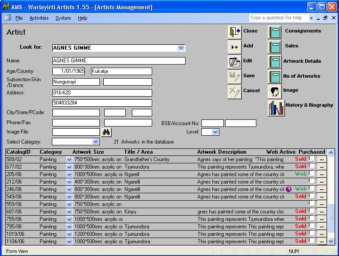Image resolution: width=339 pixels, height=256 pixels.
Task: Click Sold status in row 1104/06
Action: [300, 241]
